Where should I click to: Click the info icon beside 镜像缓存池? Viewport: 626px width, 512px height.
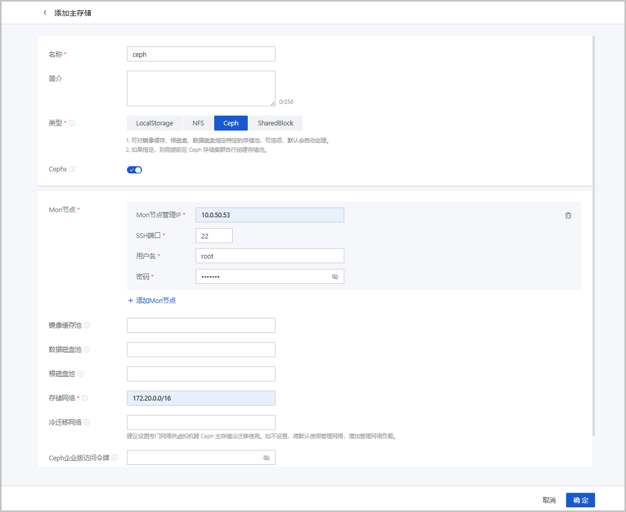click(x=87, y=325)
